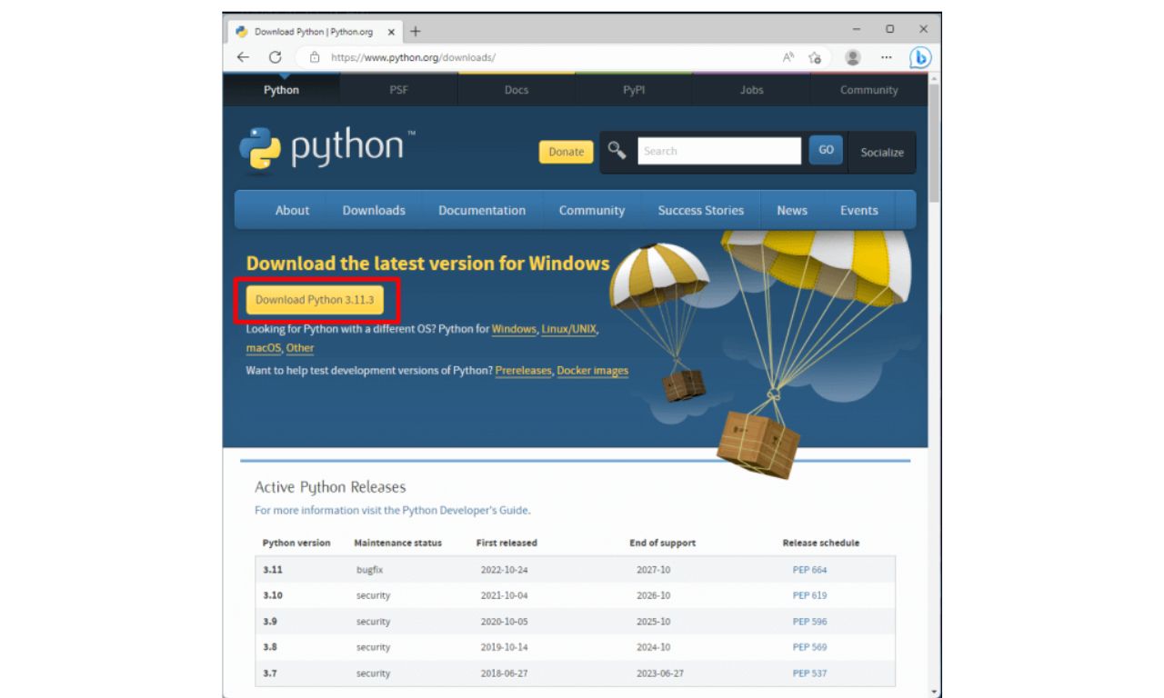Click the 3.7 version cell
The width and height of the screenshot is (1164, 698).
270,673
